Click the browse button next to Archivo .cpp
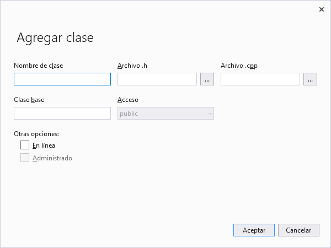331x248 pixels. click(x=310, y=79)
